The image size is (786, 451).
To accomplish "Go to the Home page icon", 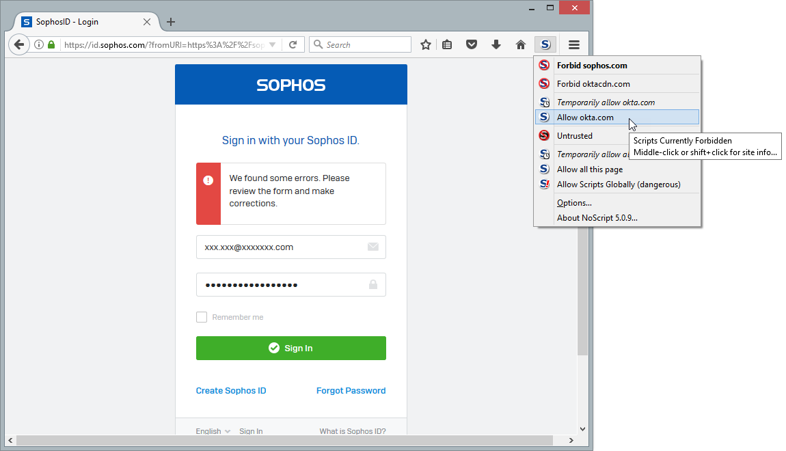I will (x=521, y=44).
